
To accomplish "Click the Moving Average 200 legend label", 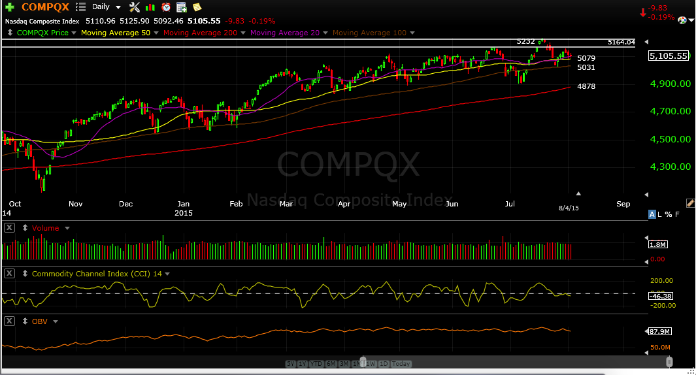I will point(200,33).
